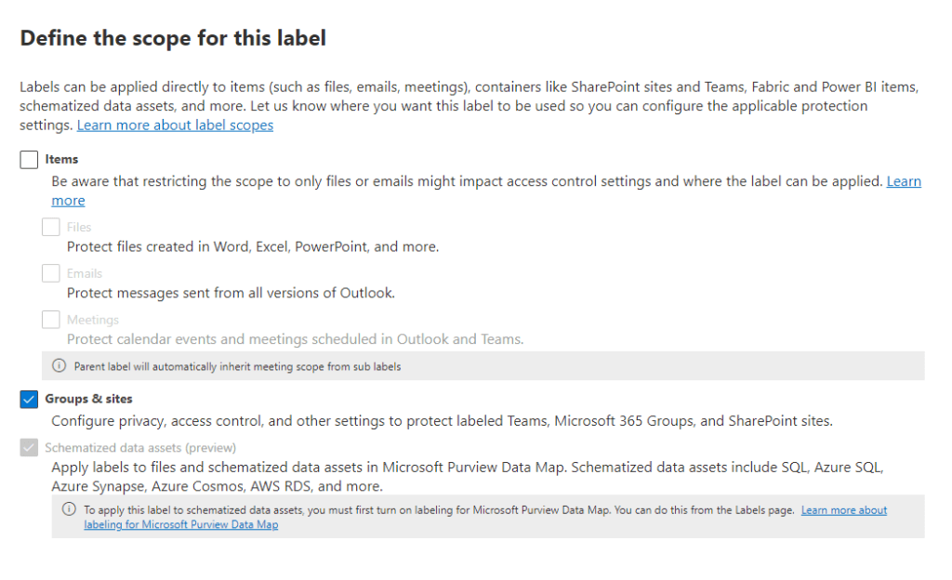Viewport: 952px width, 580px height.
Task: Click the Files option label
Action: 79,227
